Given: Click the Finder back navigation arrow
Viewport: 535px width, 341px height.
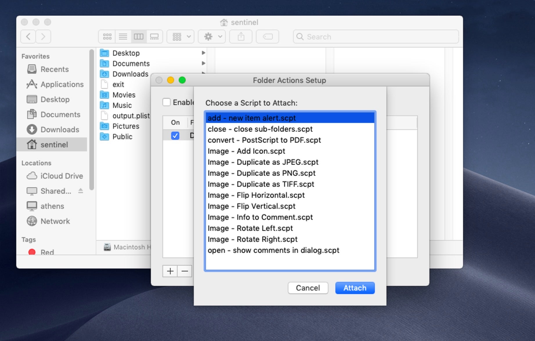Looking at the screenshot, I should (28, 37).
